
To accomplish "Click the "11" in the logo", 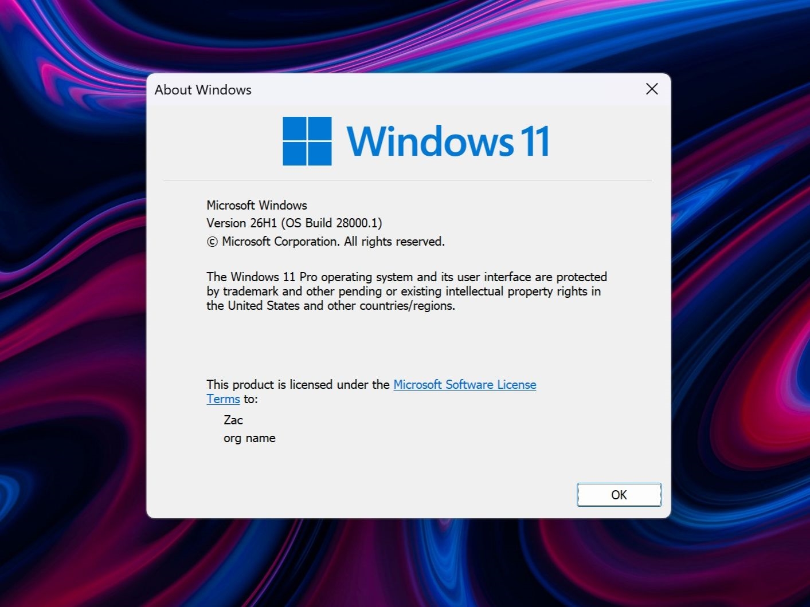I will pyautogui.click(x=535, y=141).
